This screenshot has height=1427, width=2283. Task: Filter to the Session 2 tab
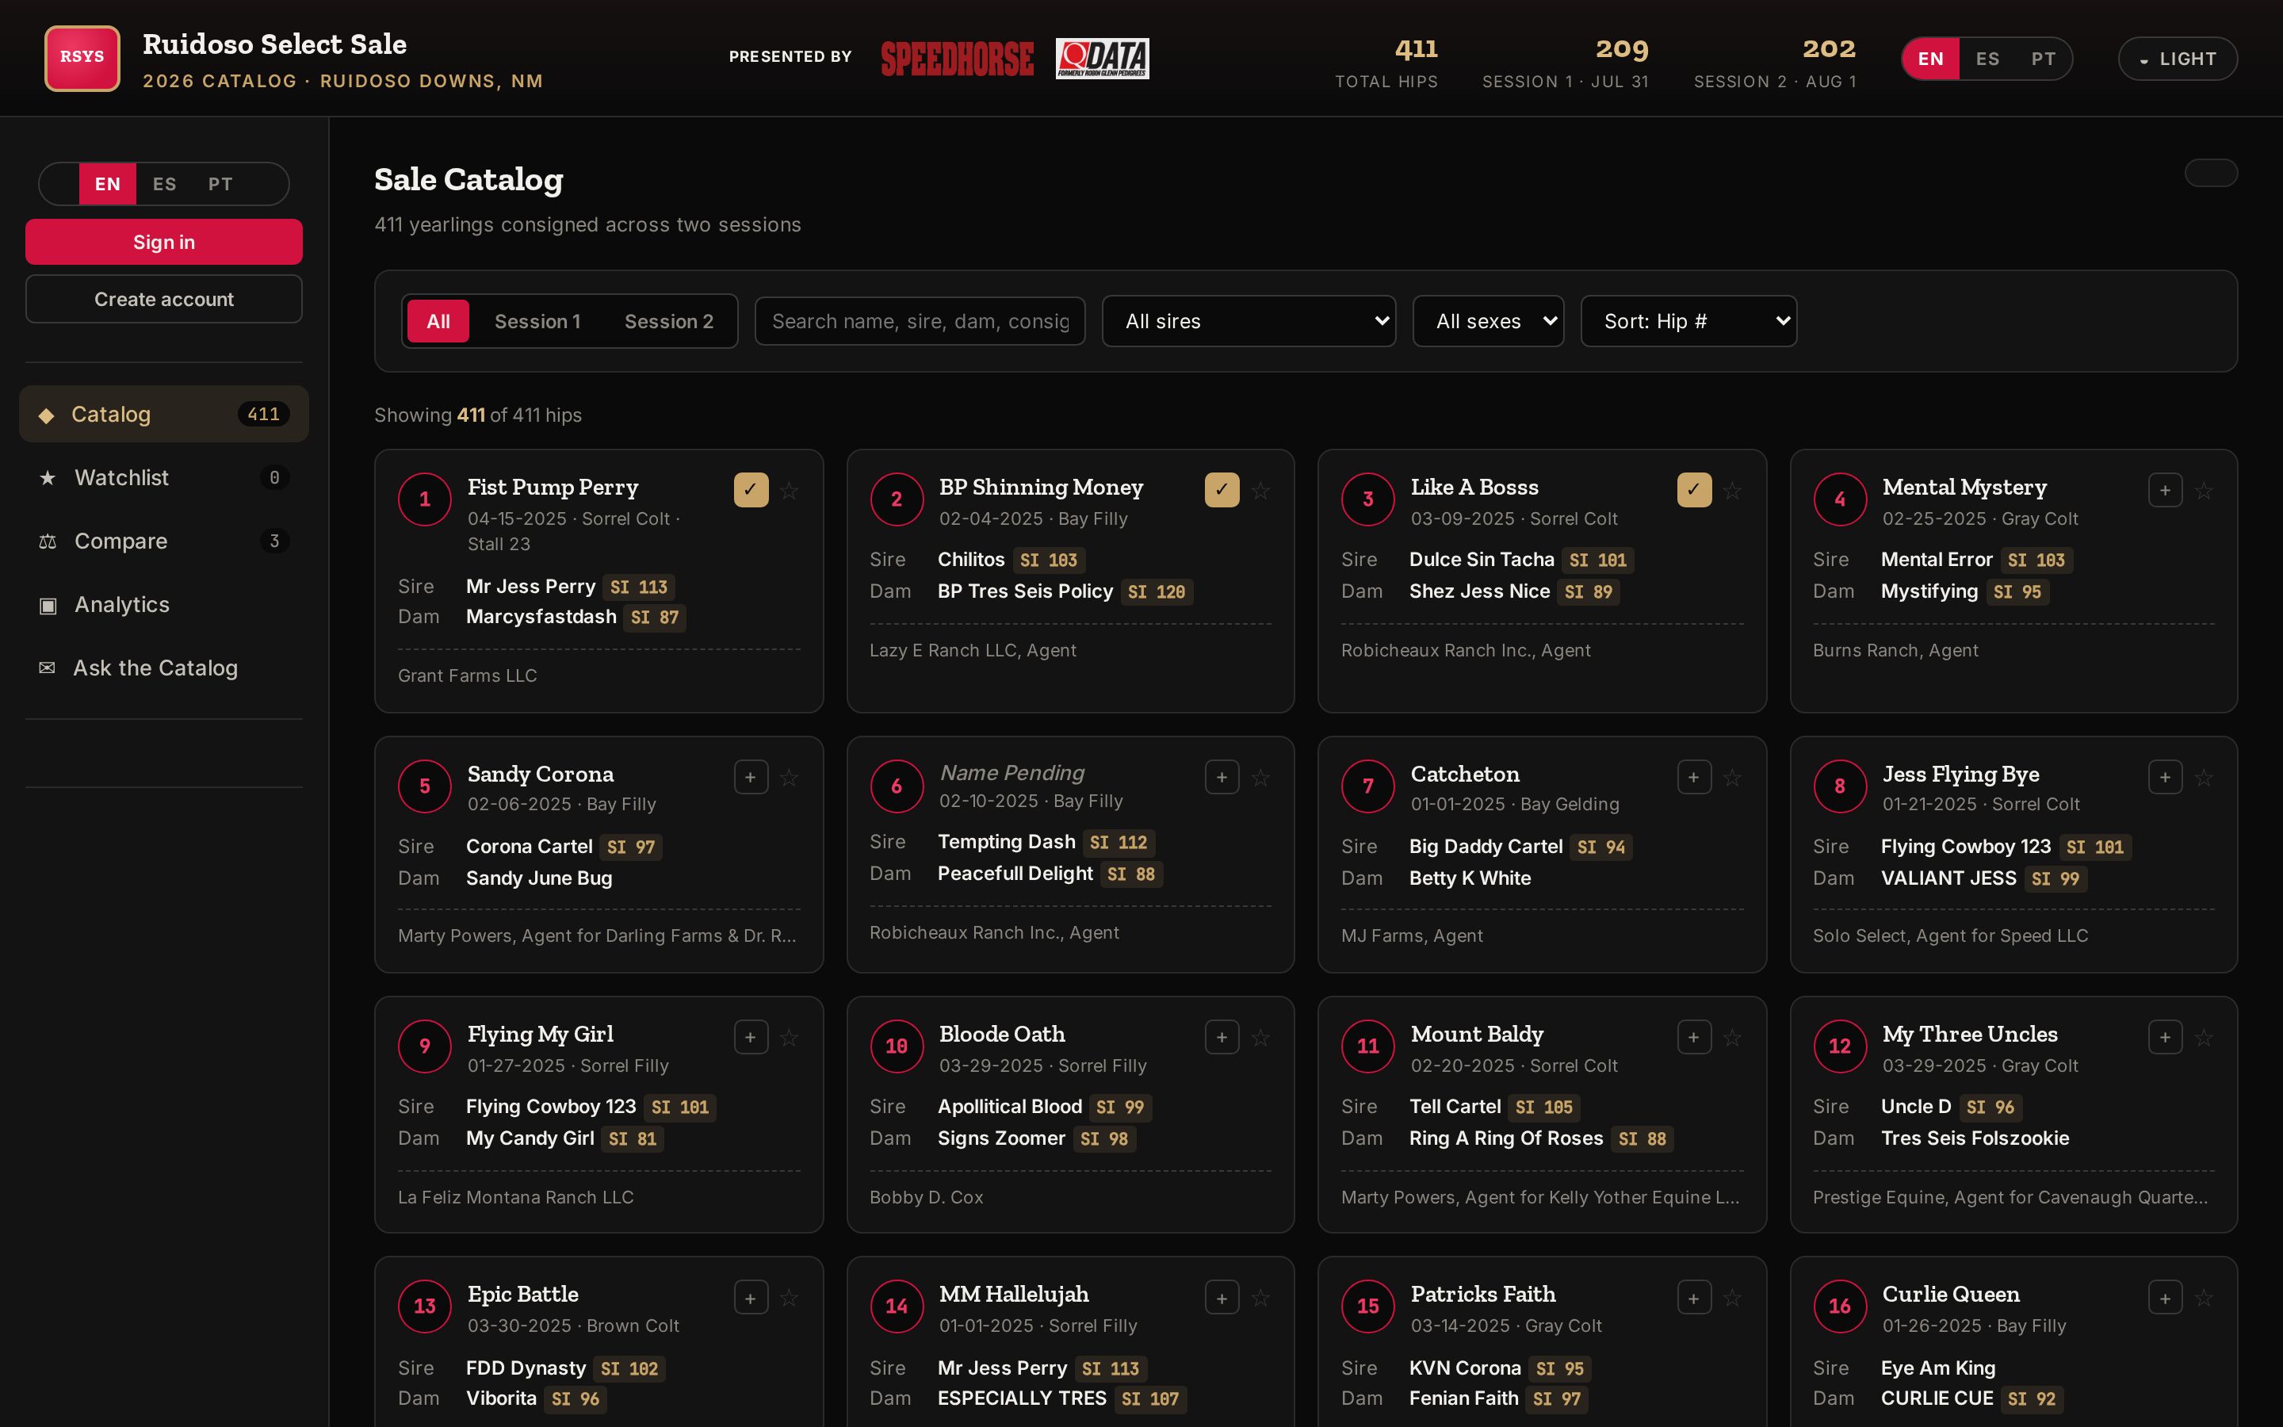(669, 322)
